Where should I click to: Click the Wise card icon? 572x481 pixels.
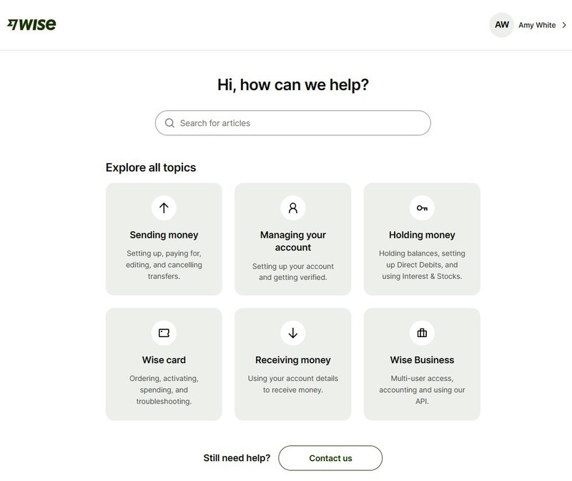164,332
